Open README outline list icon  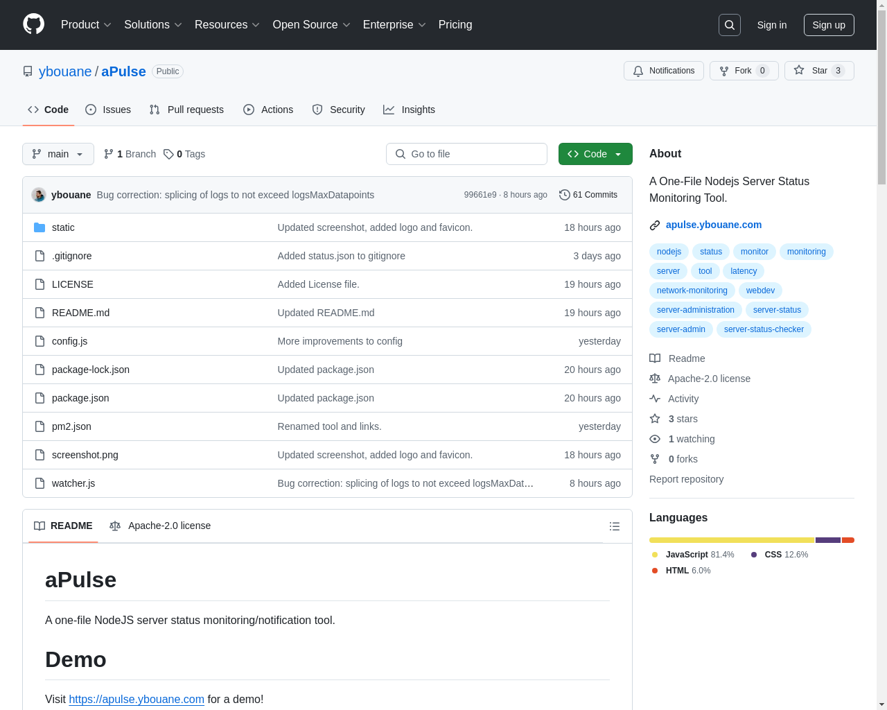[615, 526]
